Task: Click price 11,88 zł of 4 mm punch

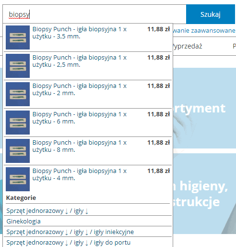Action: (x=158, y=171)
